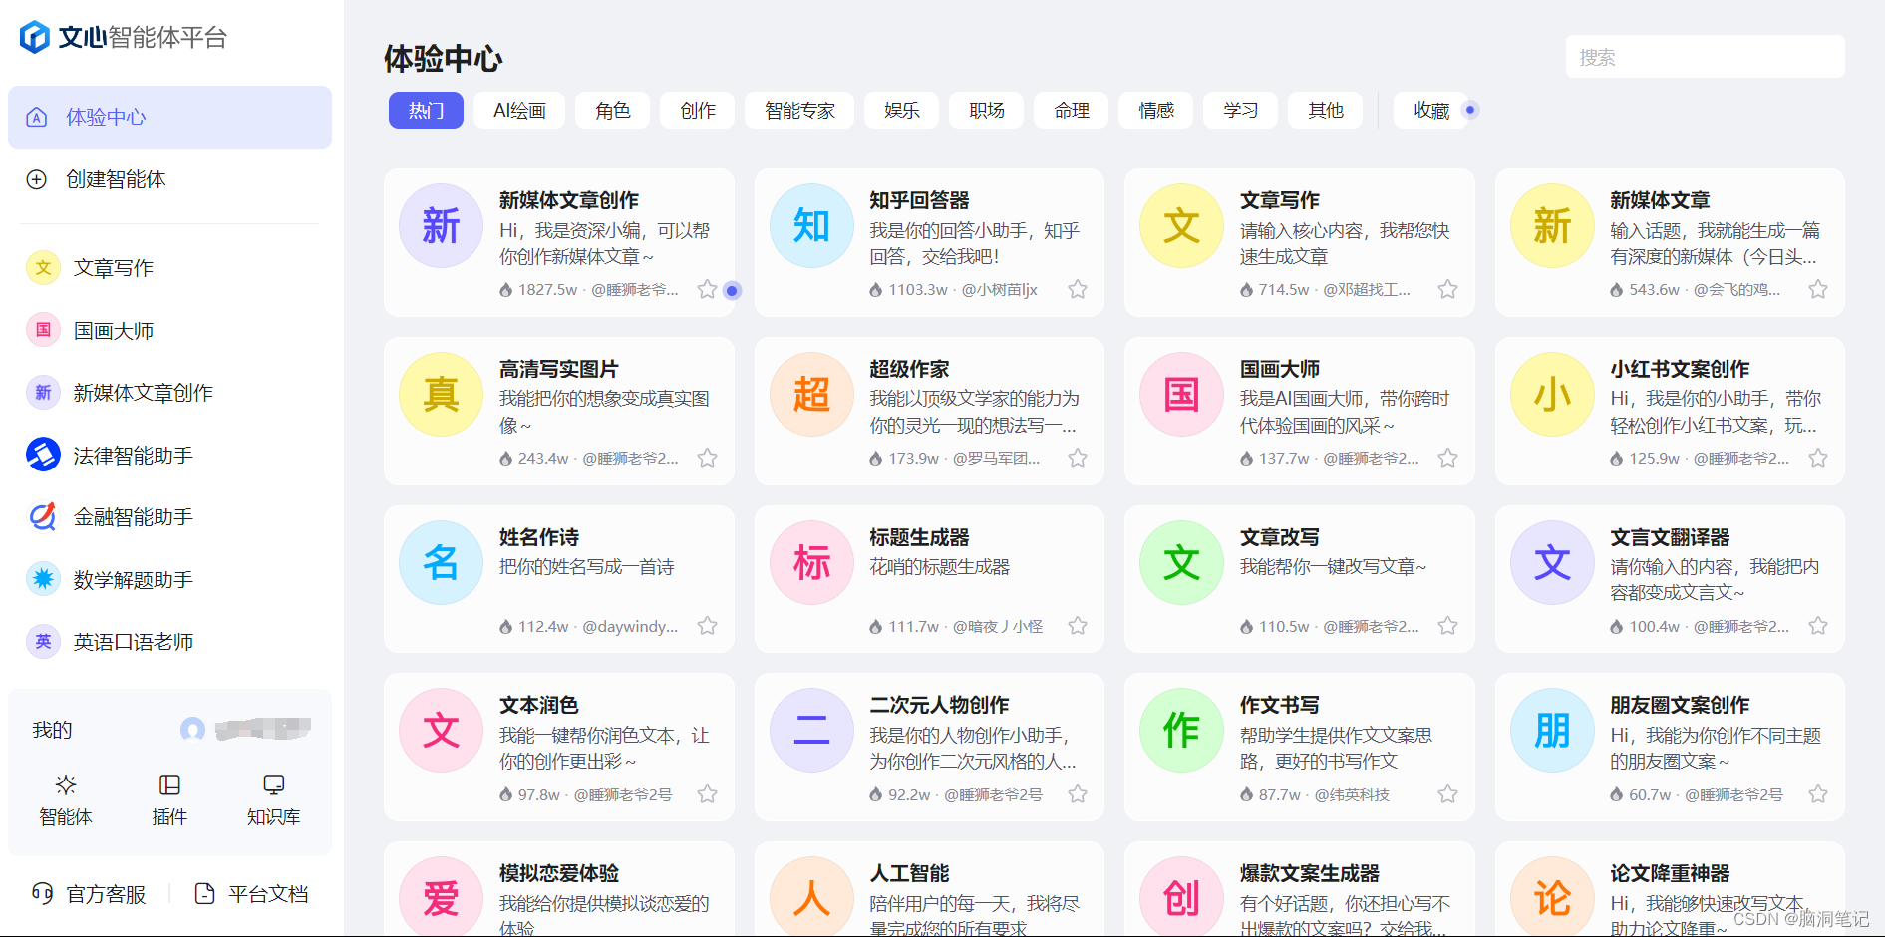Open the 高清写实图片 agent avatar
This screenshot has width=1885, height=937.
[x=441, y=395]
